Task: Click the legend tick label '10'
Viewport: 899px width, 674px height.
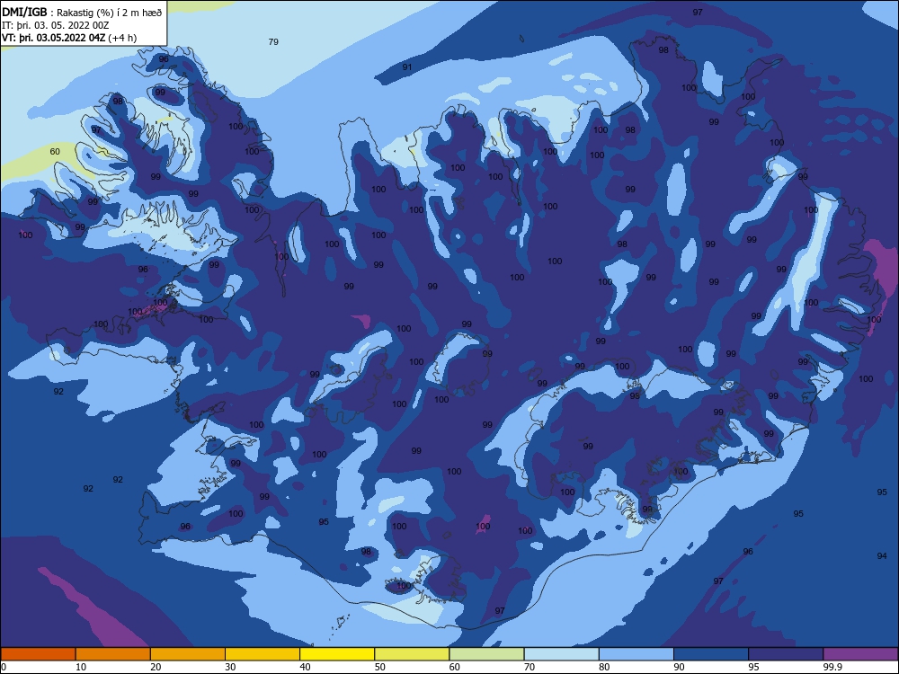Action: click(81, 667)
